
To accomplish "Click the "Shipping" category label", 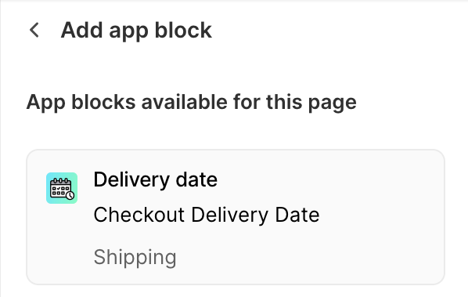I will click(135, 257).
